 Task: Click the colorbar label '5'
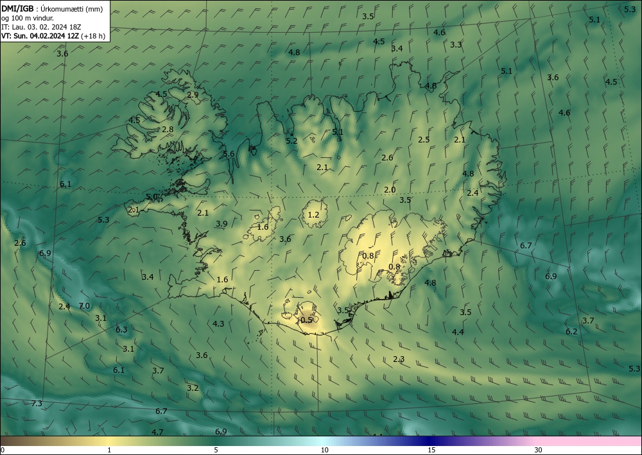[x=216, y=450]
